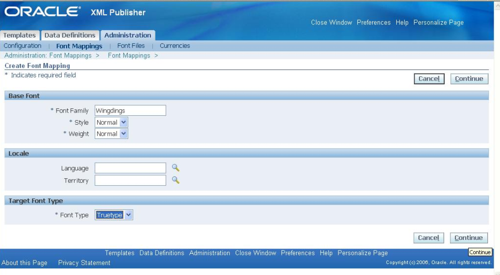Screen dimensions: 500x275
Task: Open Territory search magnifier icon
Action: [x=176, y=180]
